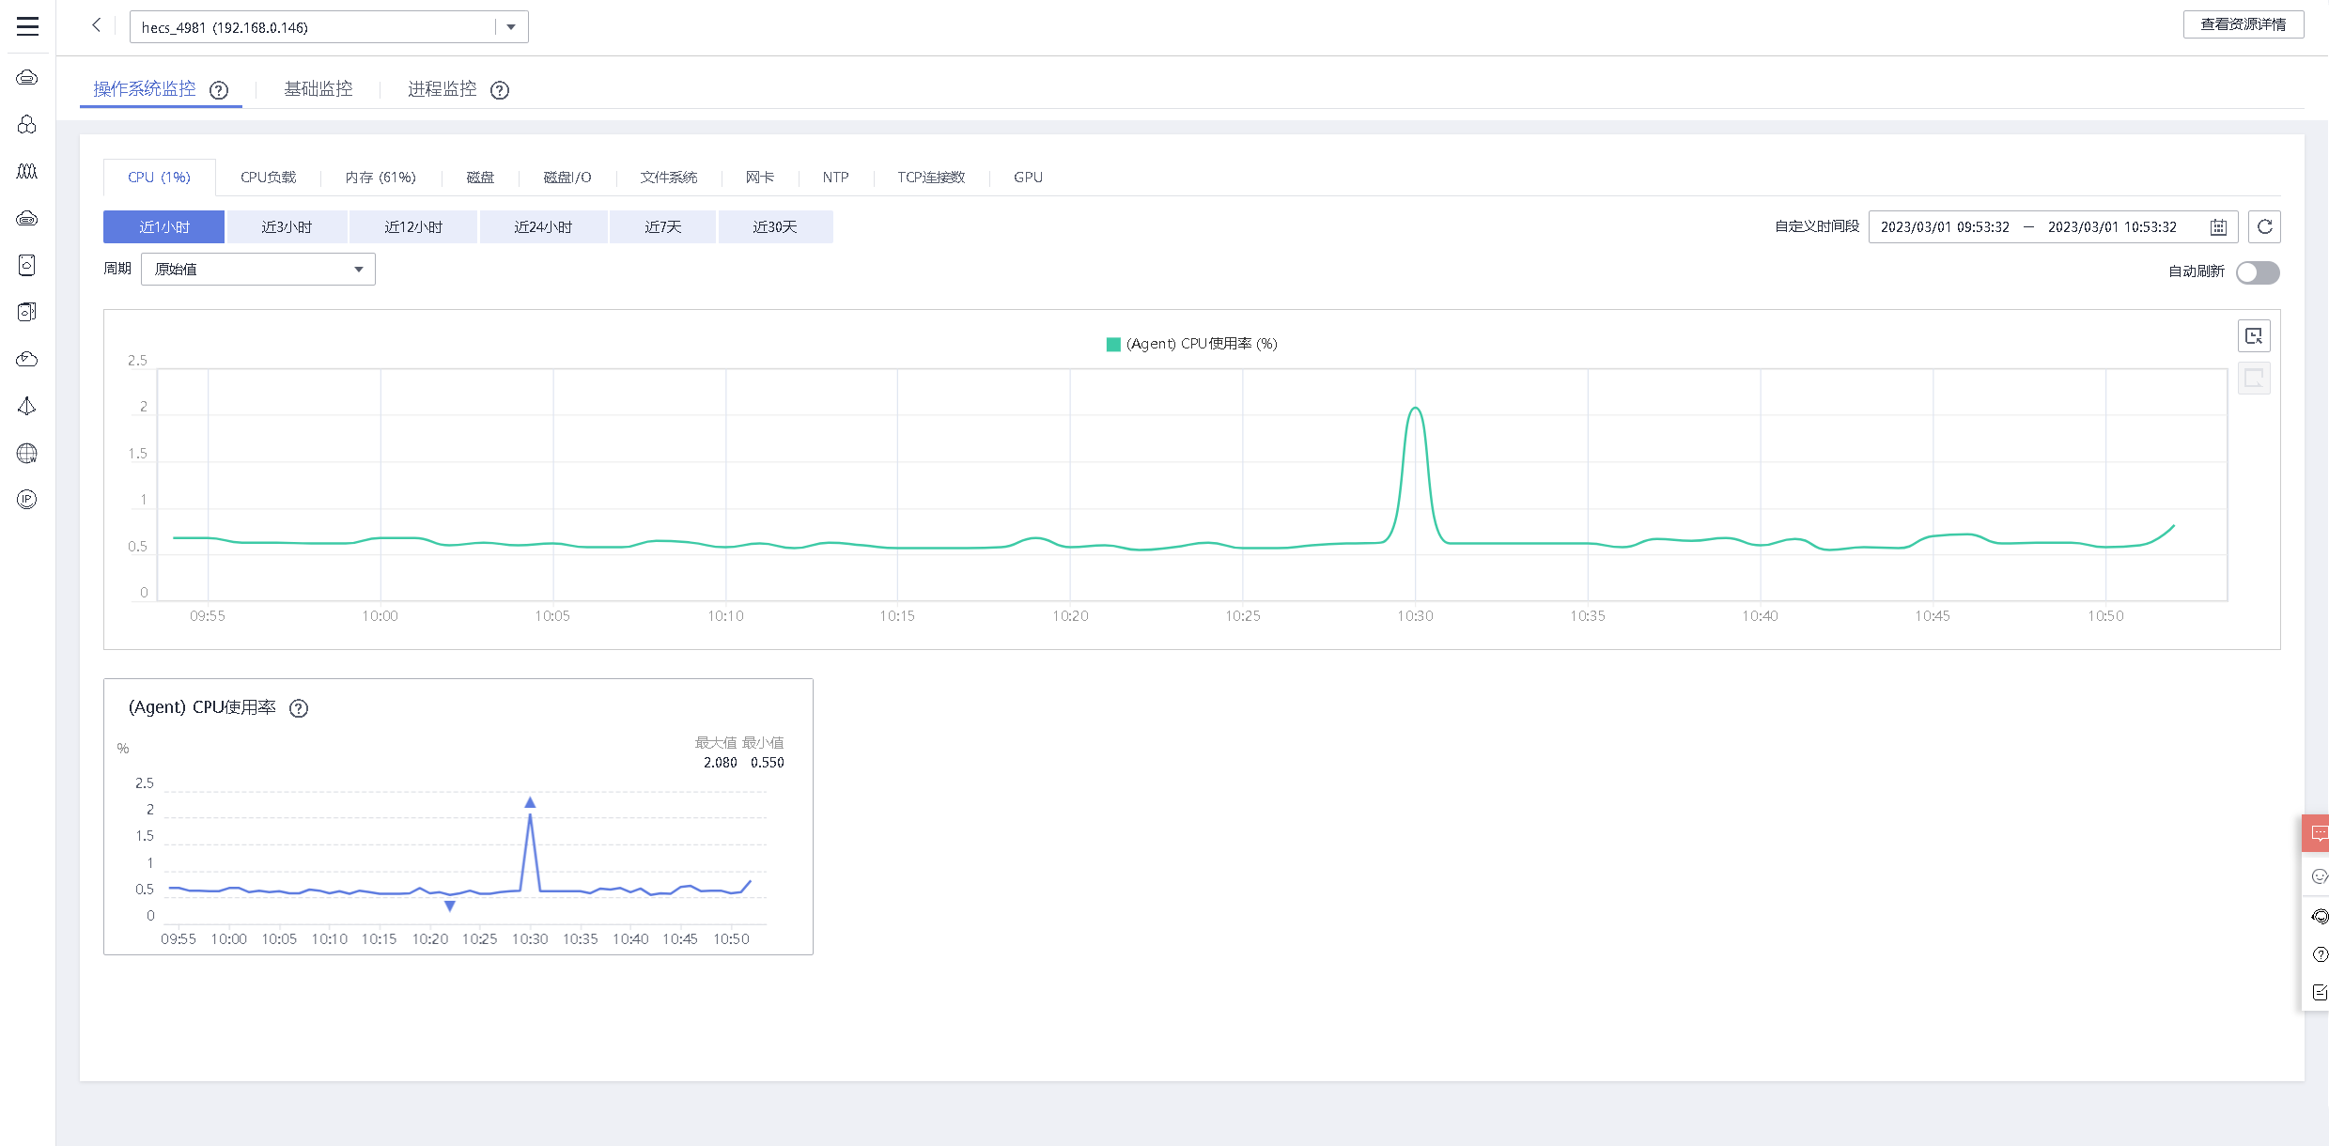This screenshot has height=1146, width=2329.
Task: Click the chart zoom-select icon
Action: click(x=2253, y=335)
